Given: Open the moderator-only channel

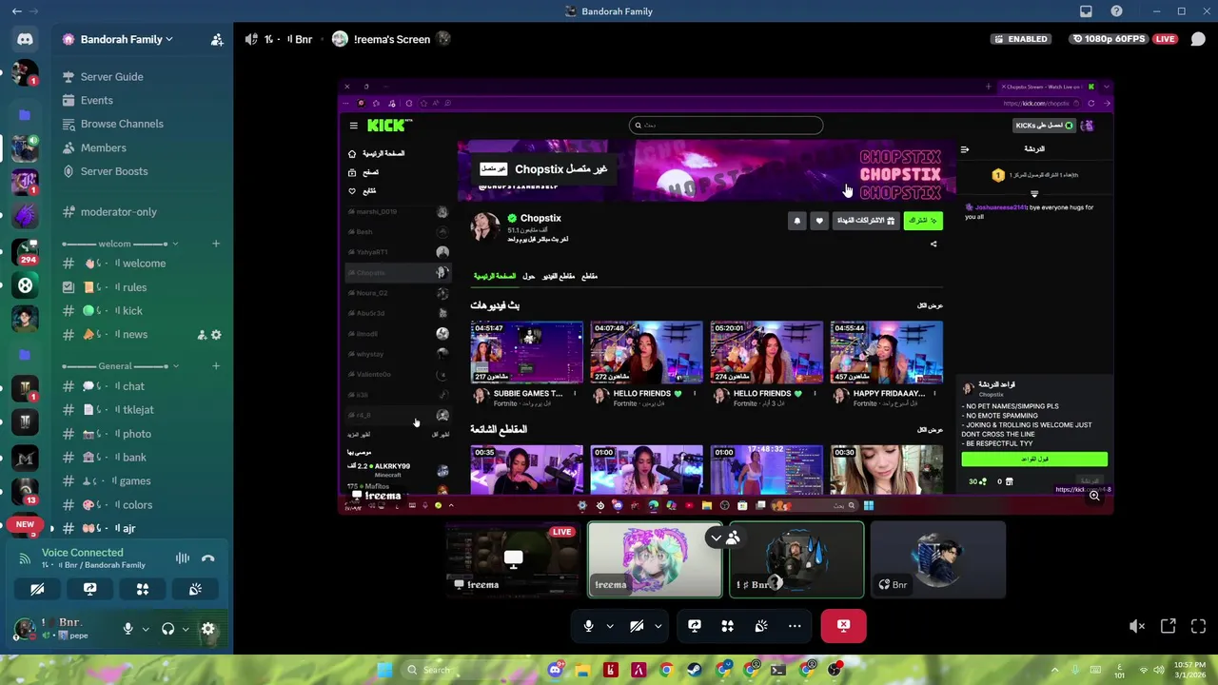Looking at the screenshot, I should [x=119, y=212].
